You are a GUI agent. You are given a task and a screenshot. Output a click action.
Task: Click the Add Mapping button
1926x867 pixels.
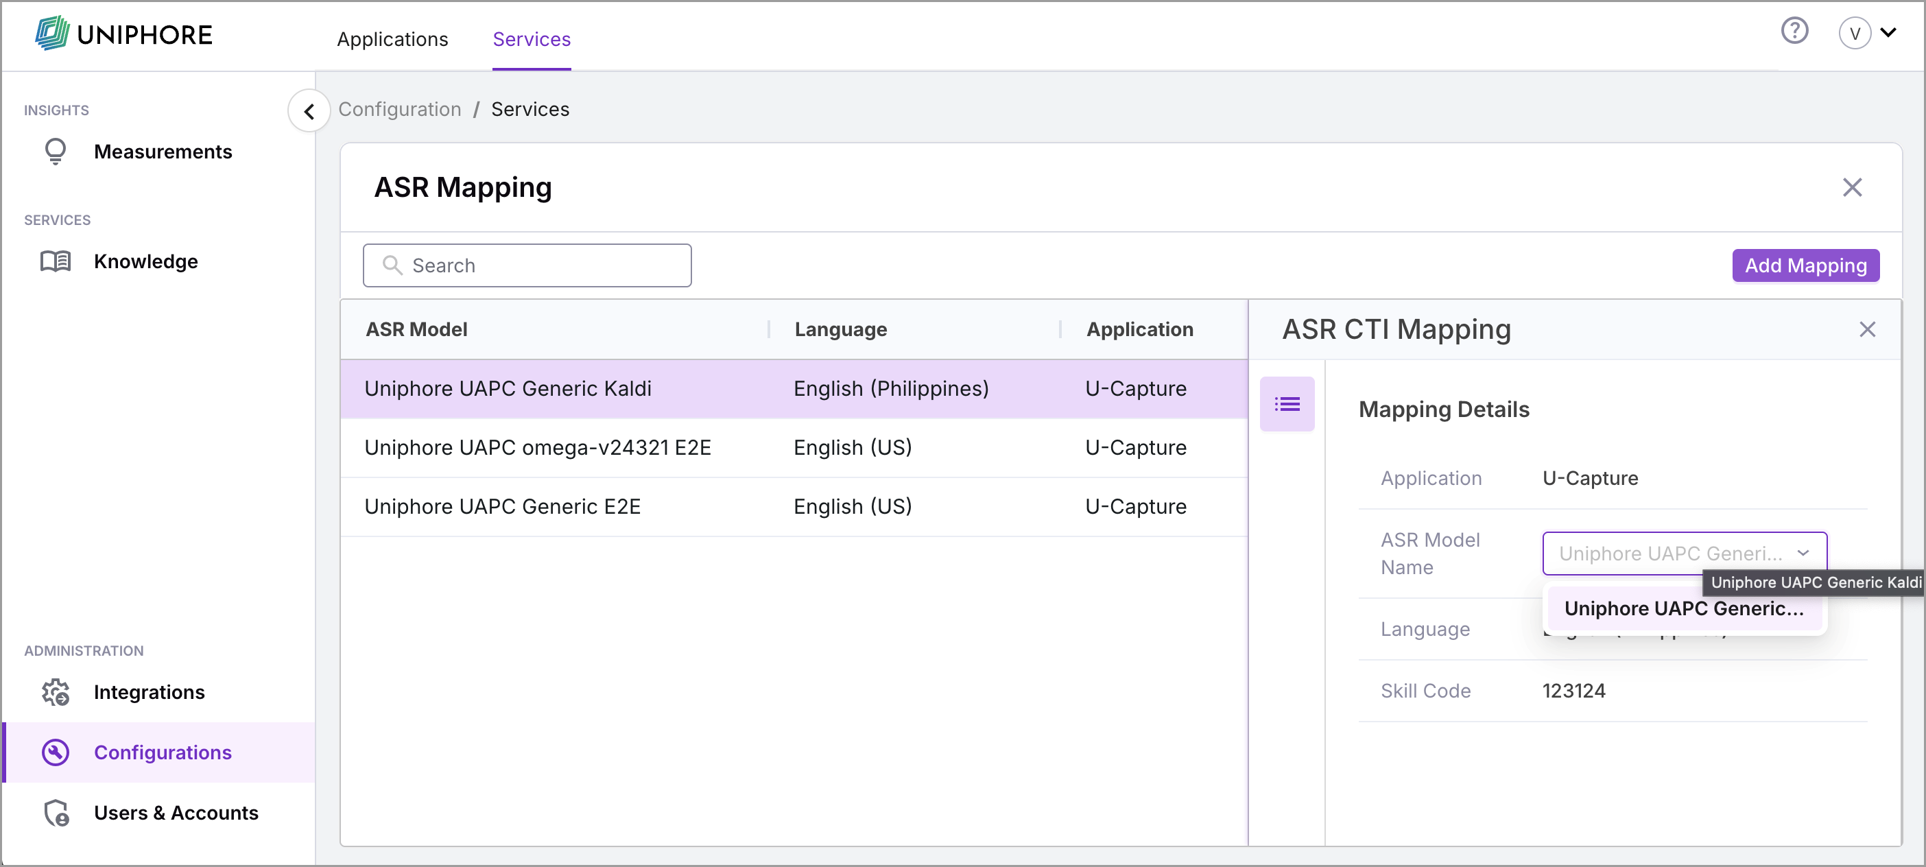click(x=1805, y=265)
